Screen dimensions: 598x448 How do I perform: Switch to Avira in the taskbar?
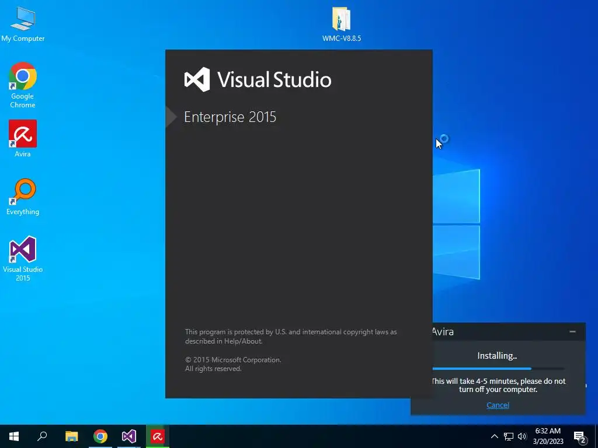click(x=158, y=436)
